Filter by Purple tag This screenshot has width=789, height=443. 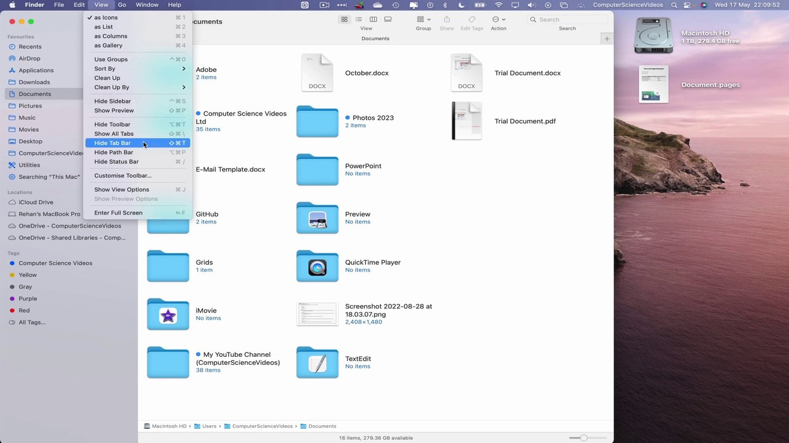(x=28, y=298)
